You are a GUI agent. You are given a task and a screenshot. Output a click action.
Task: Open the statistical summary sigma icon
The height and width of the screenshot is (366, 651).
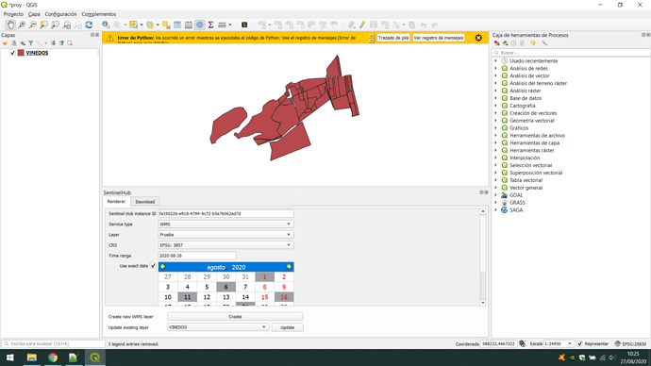click(x=211, y=25)
